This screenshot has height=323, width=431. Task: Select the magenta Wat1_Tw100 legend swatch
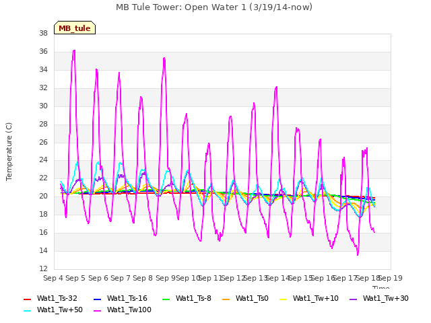click(x=97, y=311)
